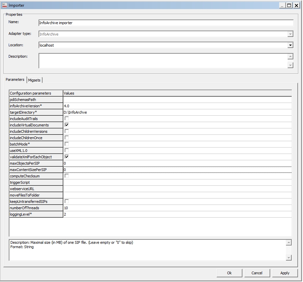Click the Apply button

285,273
